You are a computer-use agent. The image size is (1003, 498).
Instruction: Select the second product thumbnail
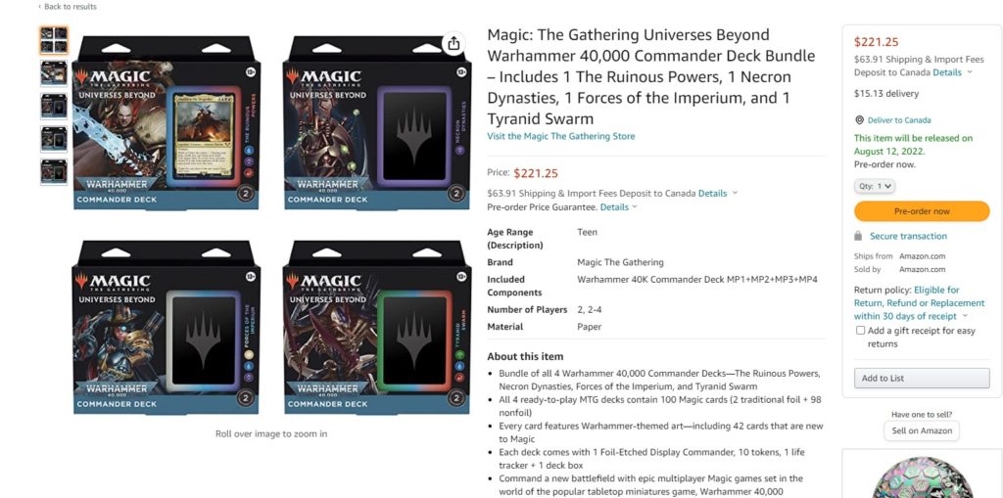[54, 73]
